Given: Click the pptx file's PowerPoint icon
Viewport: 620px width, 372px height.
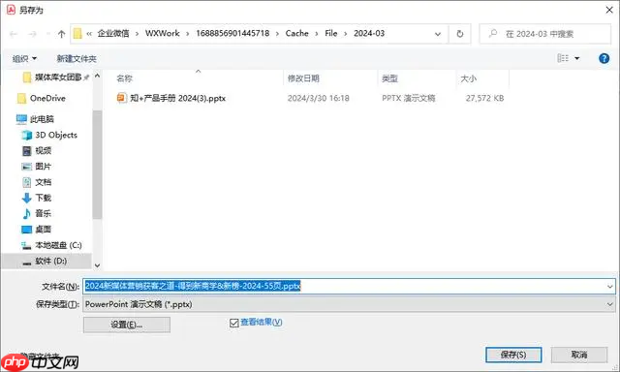Looking at the screenshot, I should [121, 98].
